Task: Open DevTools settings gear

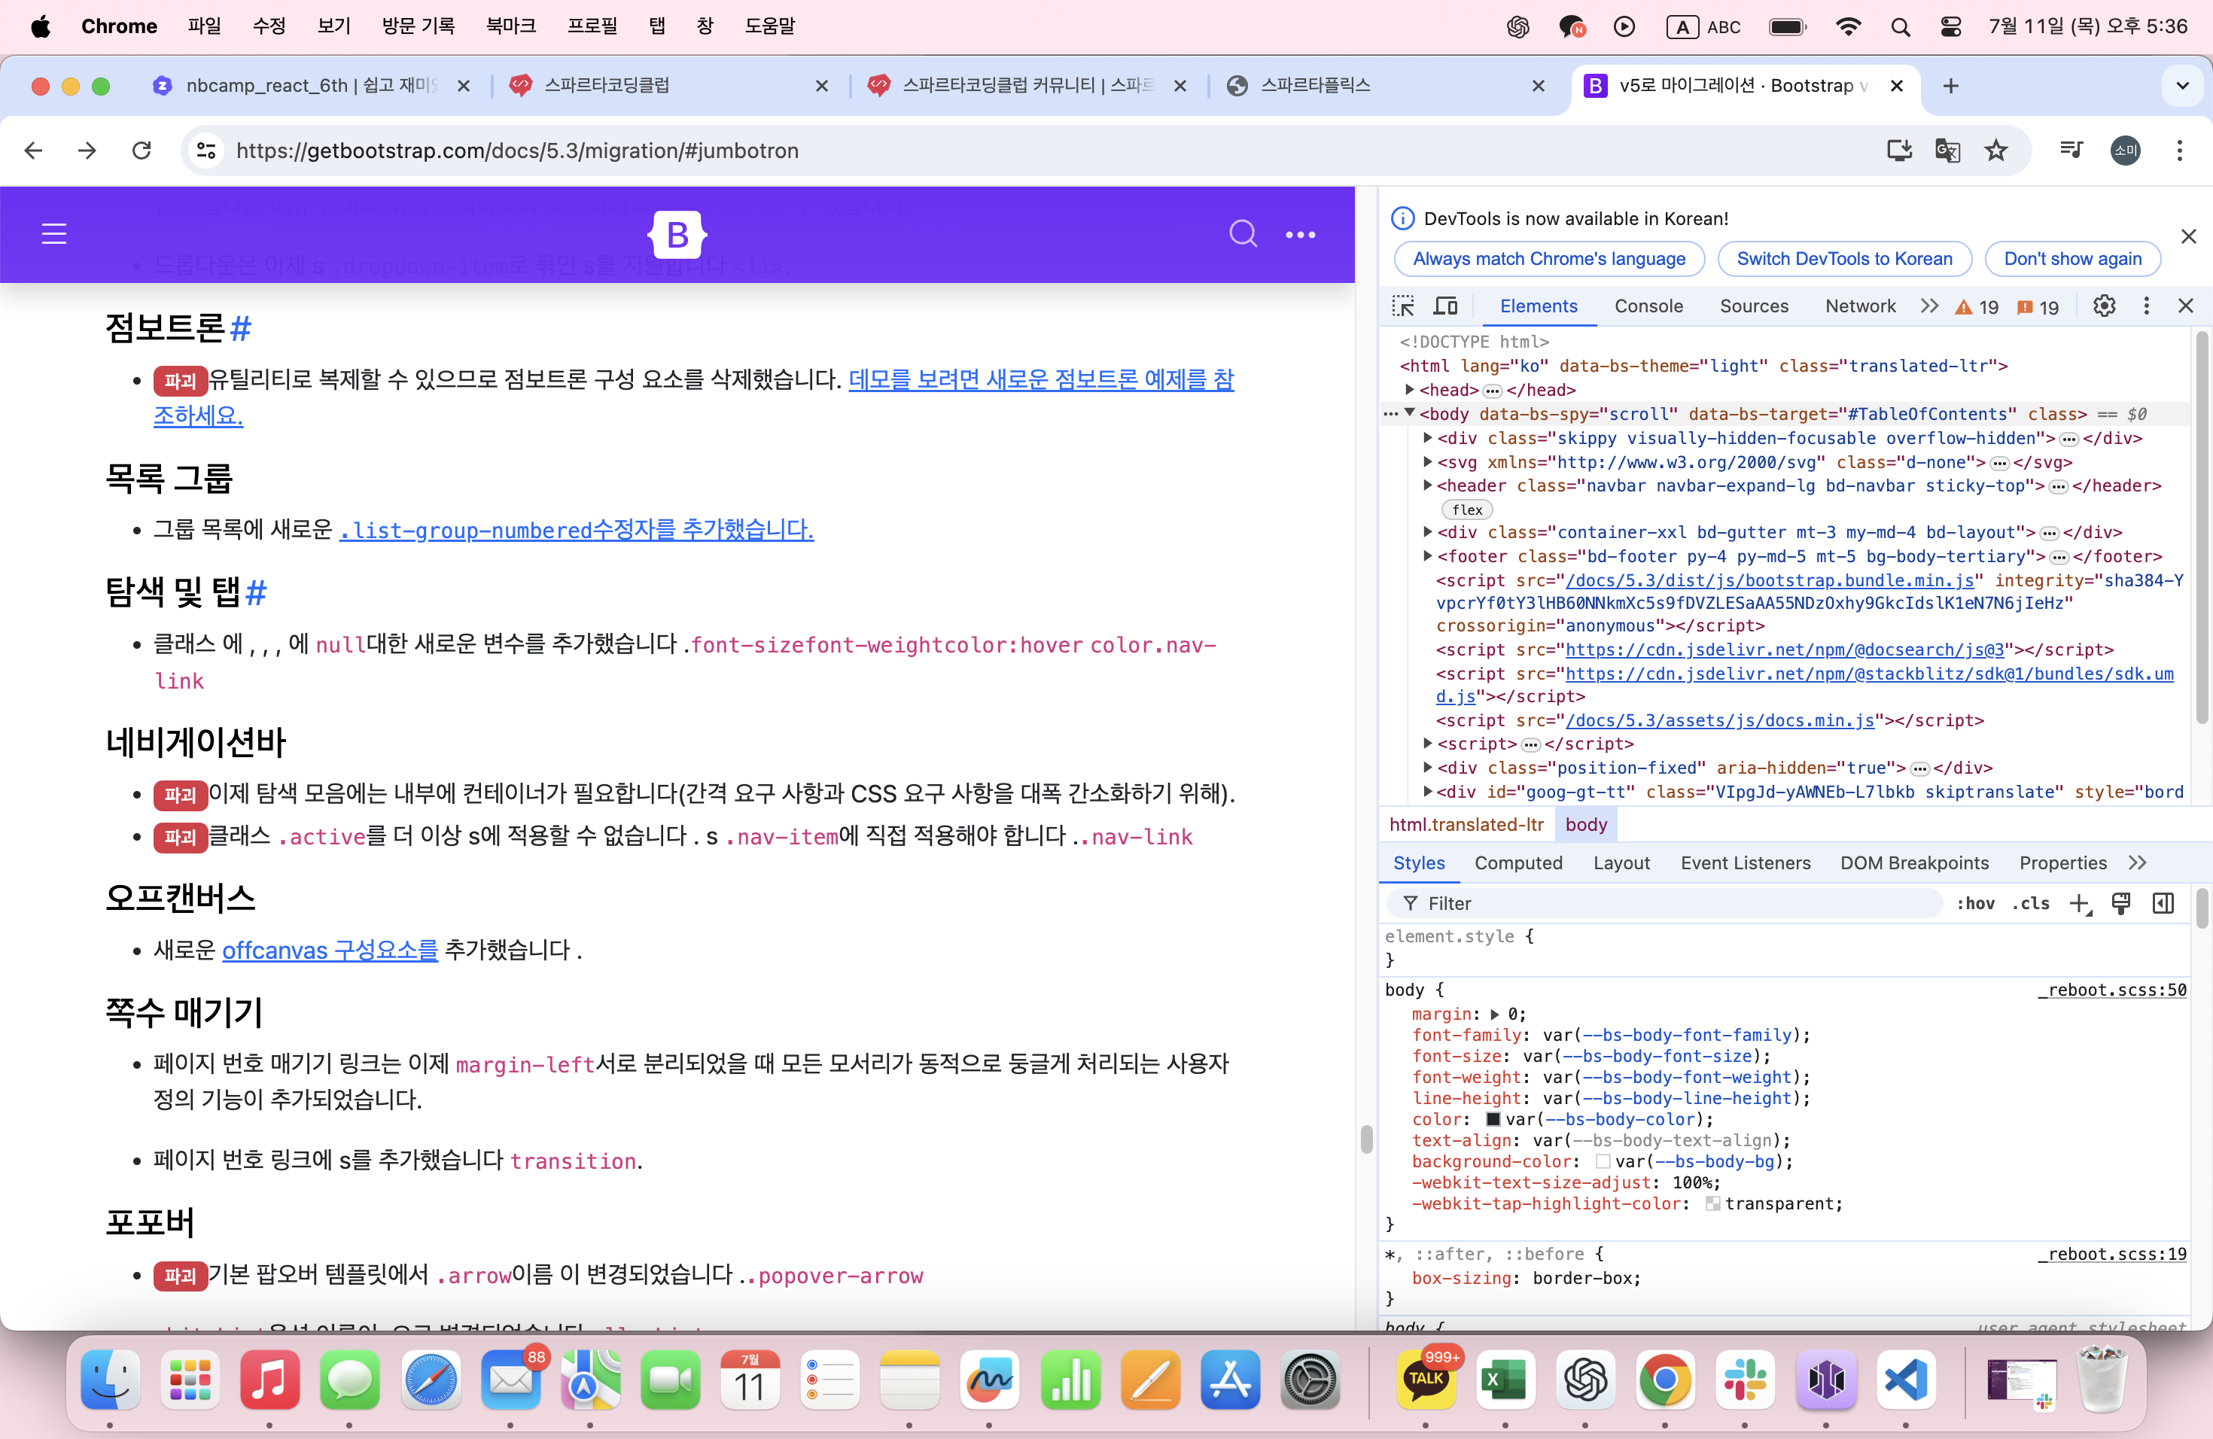Action: pyautogui.click(x=2104, y=306)
